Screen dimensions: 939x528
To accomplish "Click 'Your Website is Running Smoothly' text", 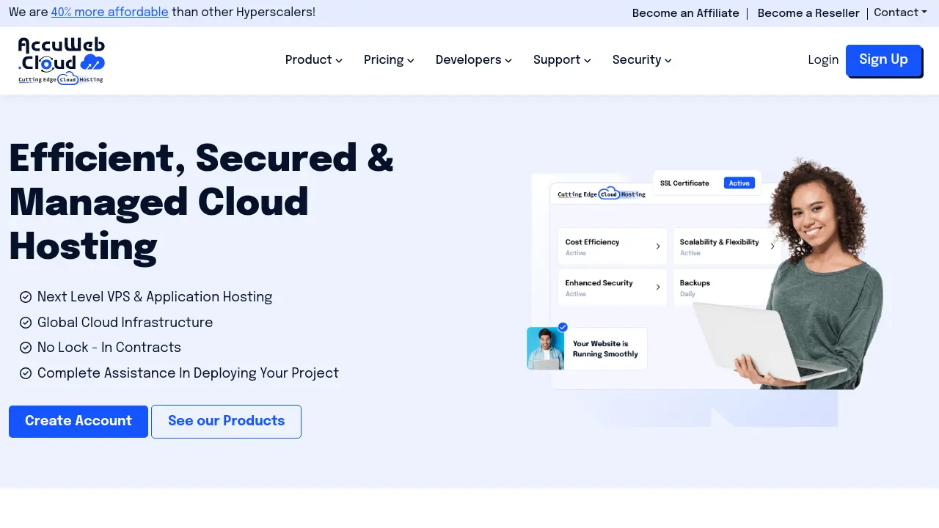I will pos(605,349).
